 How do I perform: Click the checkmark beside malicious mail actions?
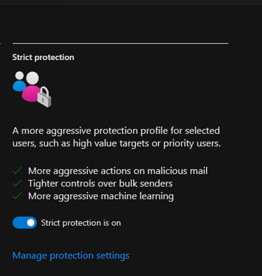(x=17, y=171)
